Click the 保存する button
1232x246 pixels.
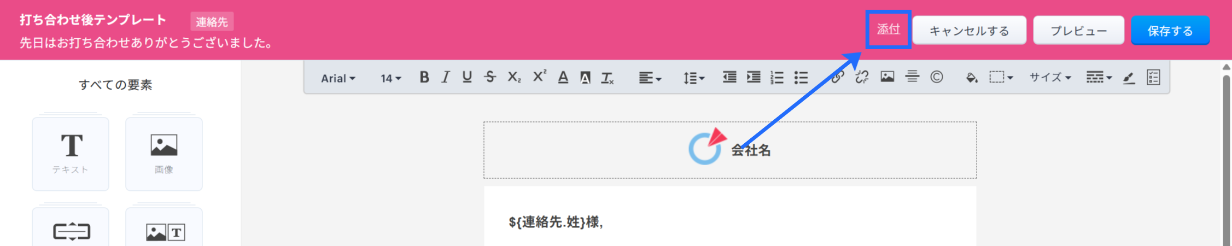[1170, 31]
